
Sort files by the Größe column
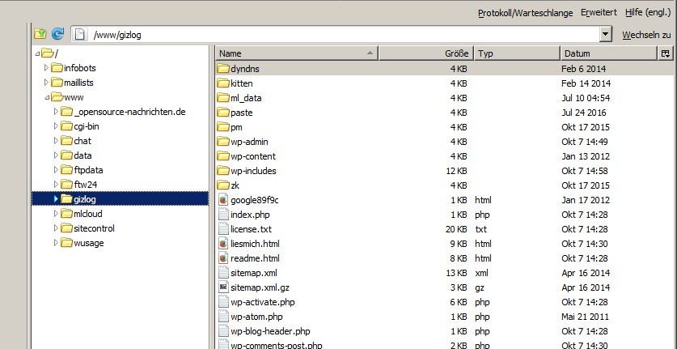click(426, 53)
